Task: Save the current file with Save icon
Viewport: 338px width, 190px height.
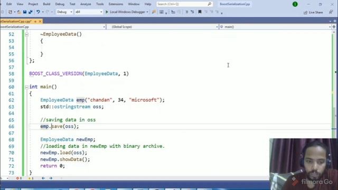Action: 25,12
